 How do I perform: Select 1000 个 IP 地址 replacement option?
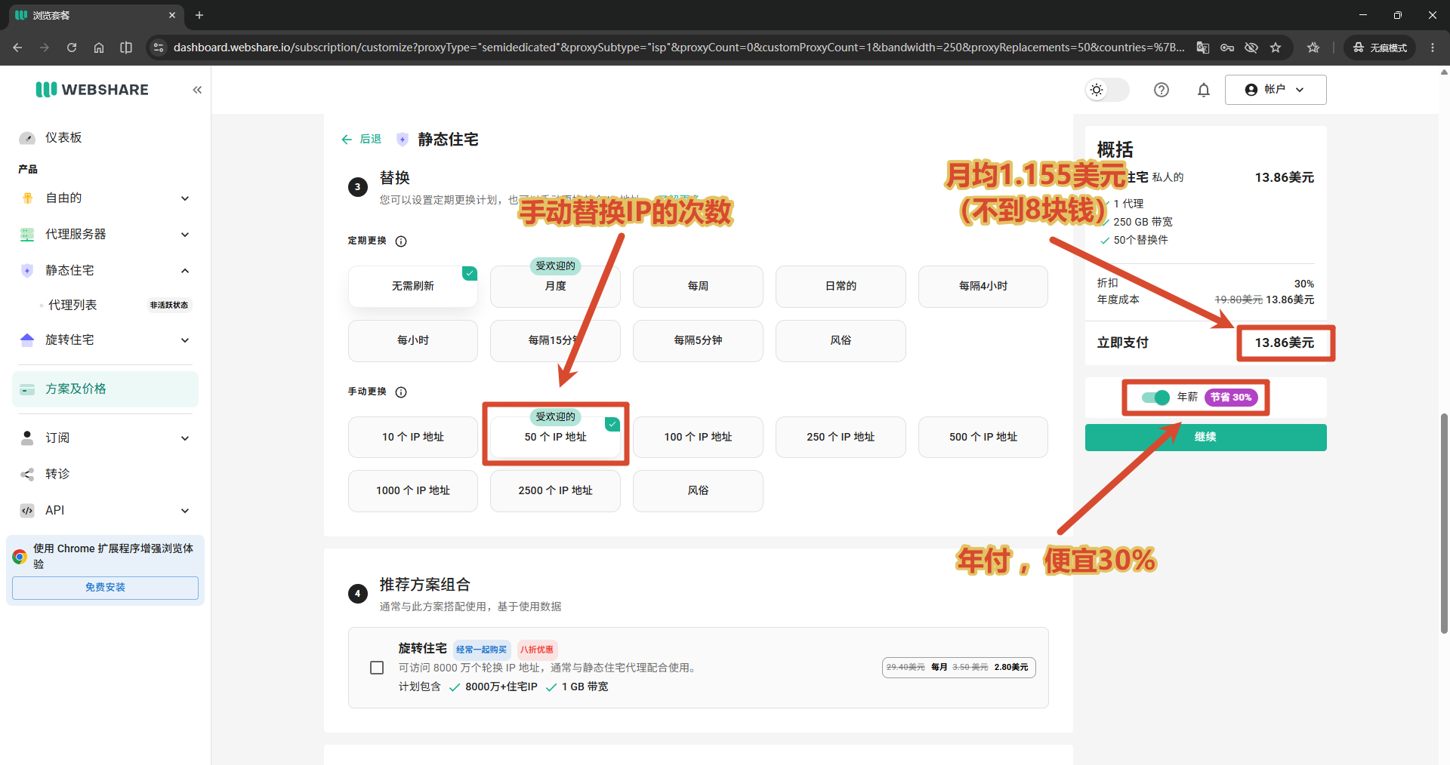412,491
